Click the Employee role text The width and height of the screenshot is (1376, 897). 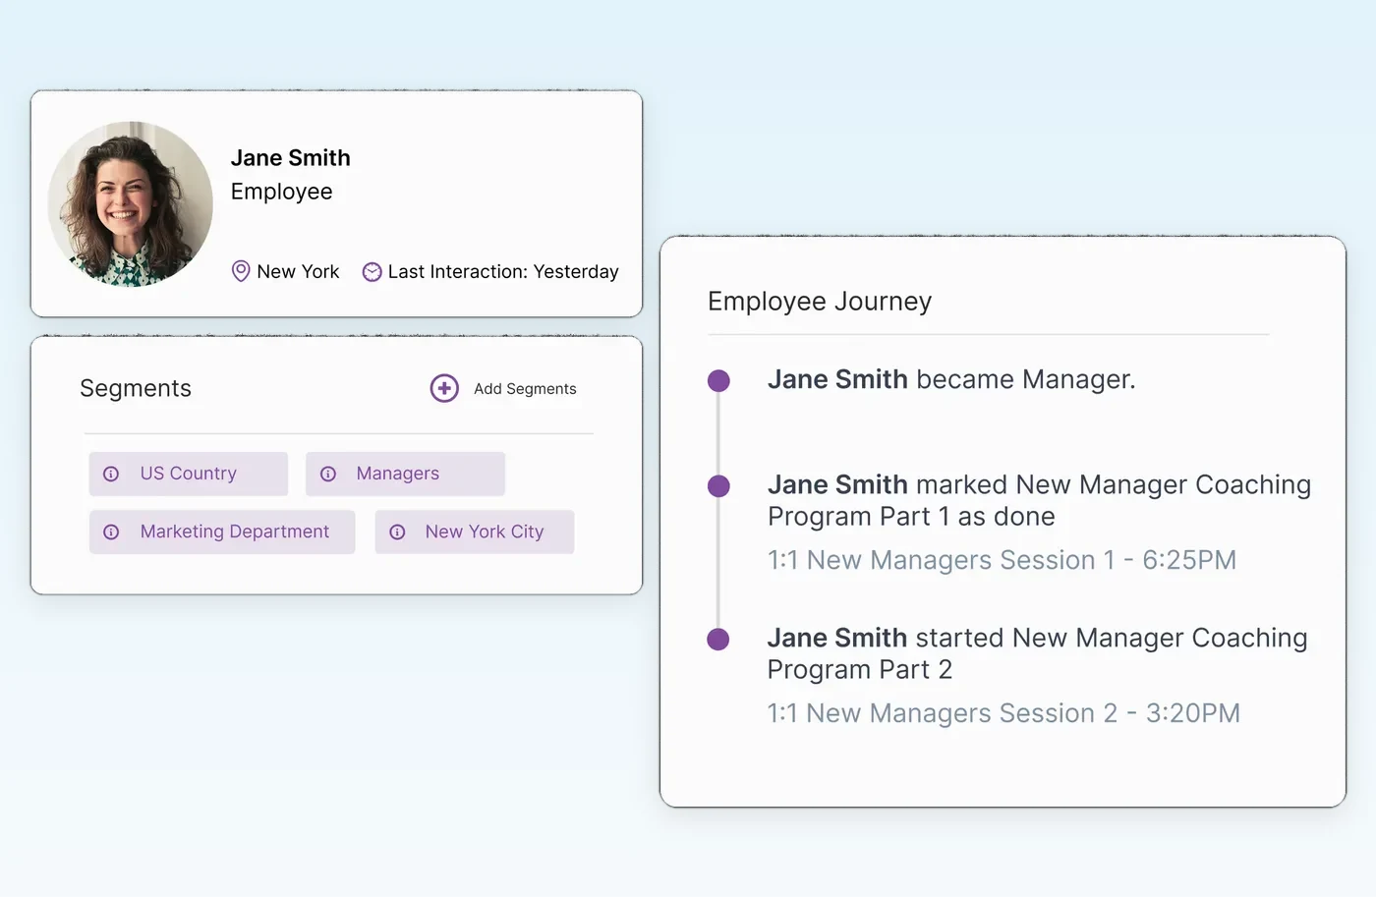point(282,192)
